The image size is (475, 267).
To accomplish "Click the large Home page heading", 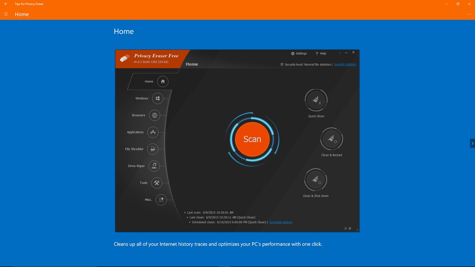I will click(x=124, y=31).
